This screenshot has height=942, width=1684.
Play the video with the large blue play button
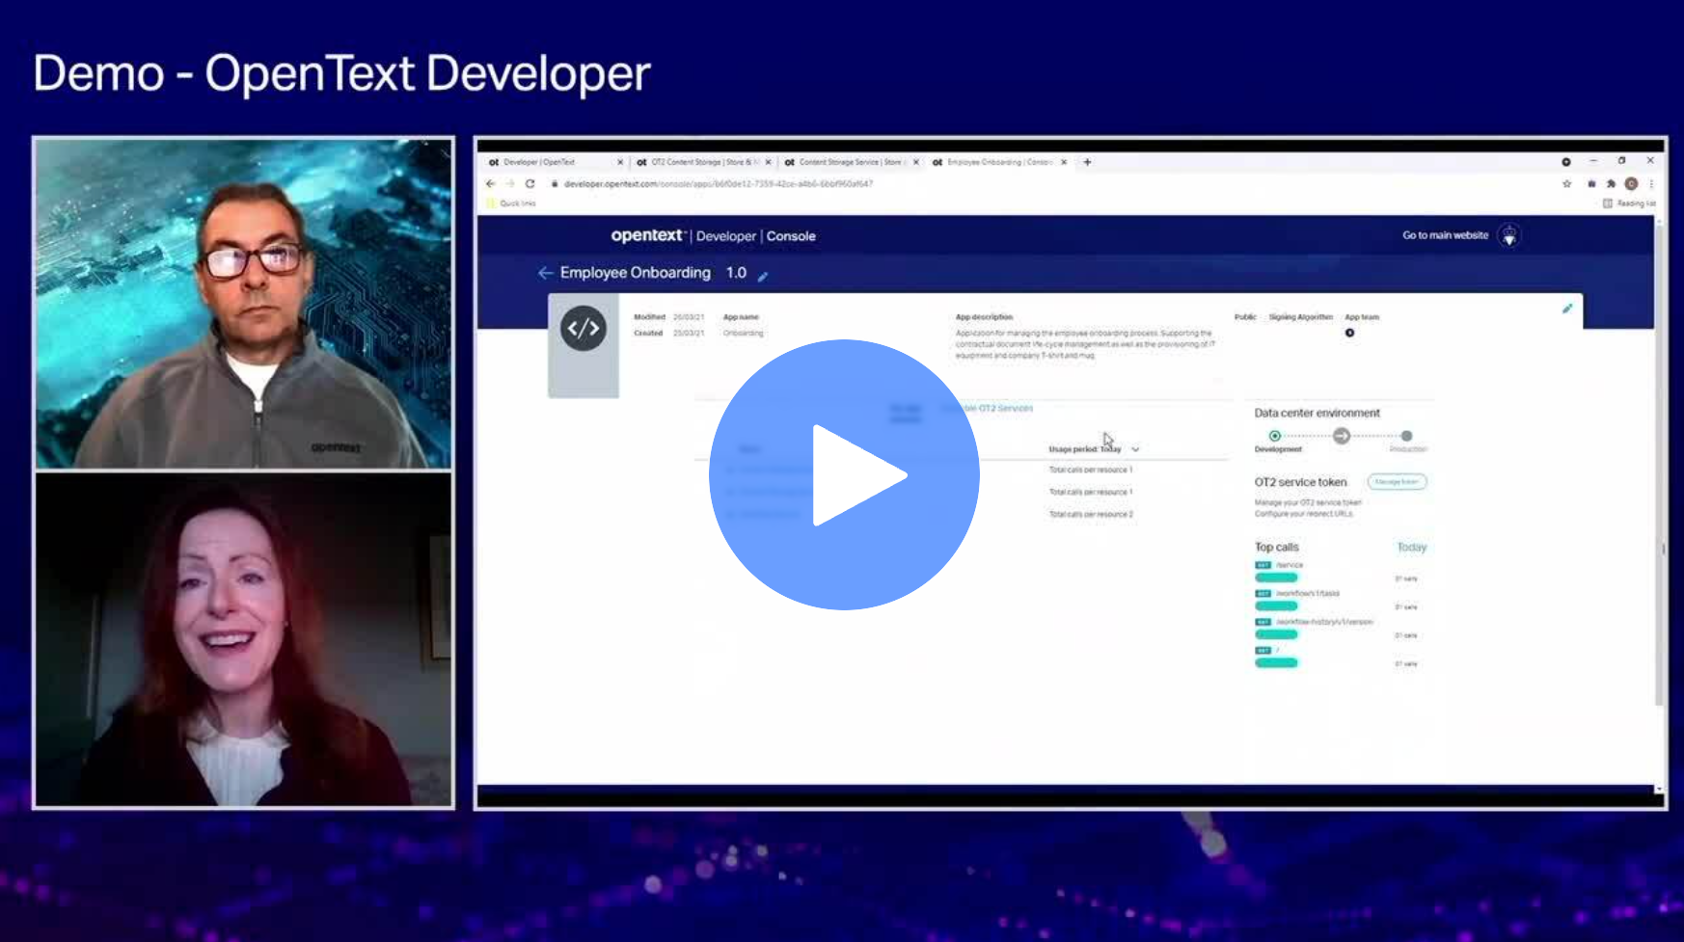point(844,474)
